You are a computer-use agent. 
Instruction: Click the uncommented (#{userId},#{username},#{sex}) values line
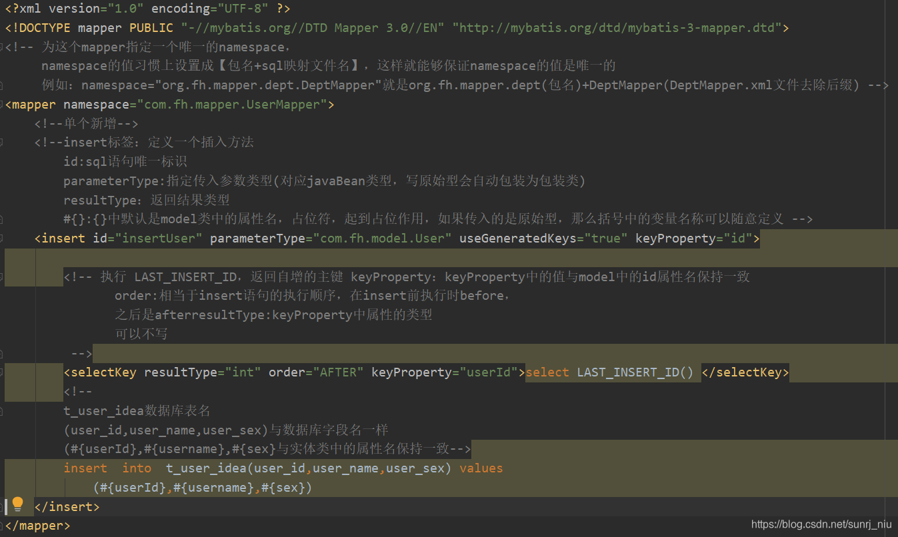click(203, 488)
